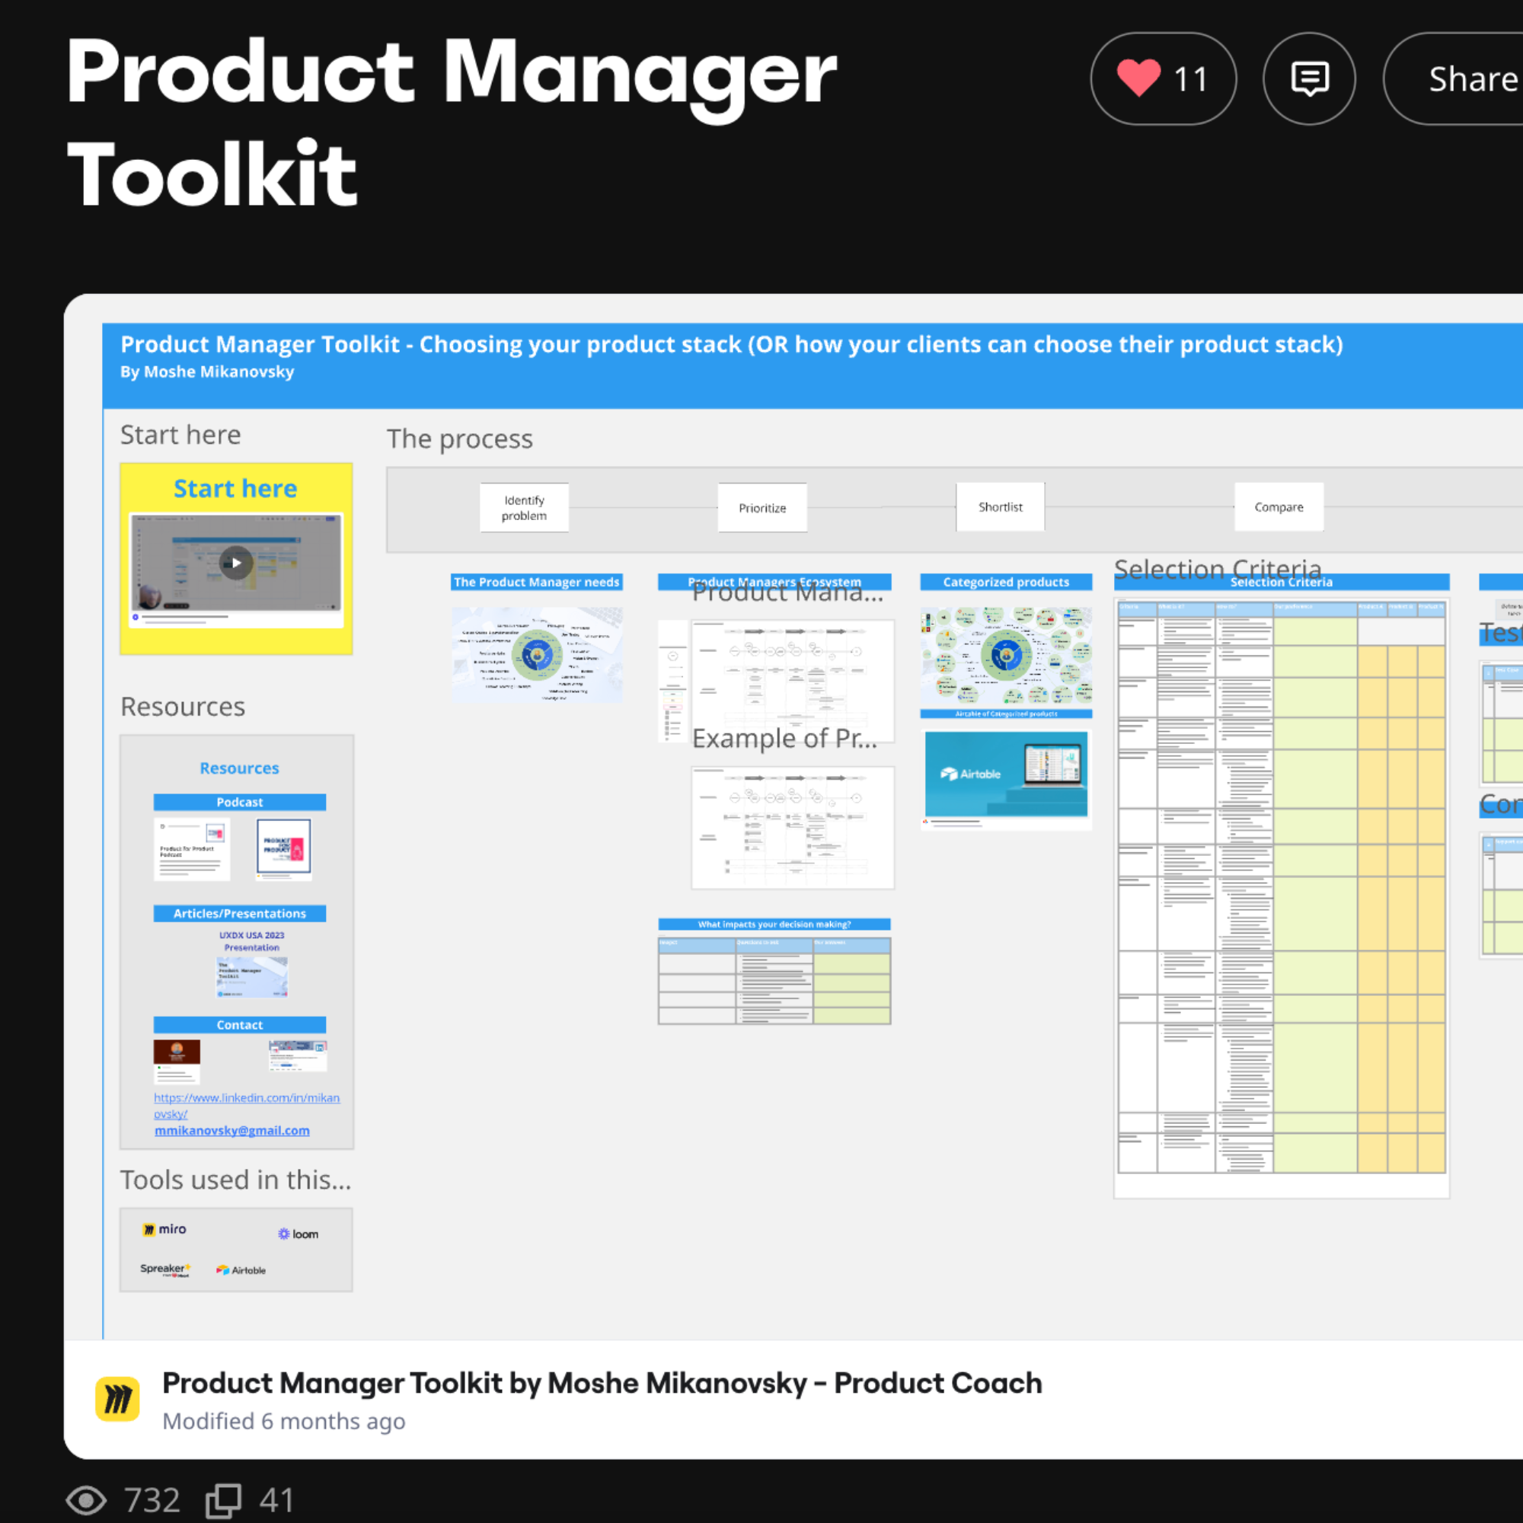Click the miro logo in Tools used

[x=164, y=1229]
